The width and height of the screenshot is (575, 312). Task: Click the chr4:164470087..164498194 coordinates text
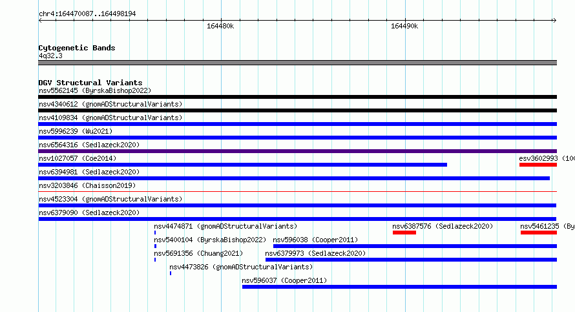point(87,14)
